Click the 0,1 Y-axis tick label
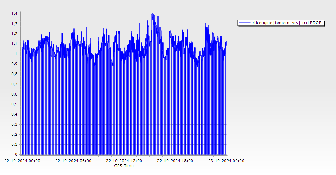The width and height of the screenshot is (336, 175). 14,144
